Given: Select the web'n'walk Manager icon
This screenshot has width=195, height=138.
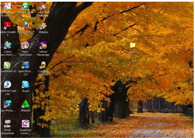Looking at the screenshot, I should (43, 6).
